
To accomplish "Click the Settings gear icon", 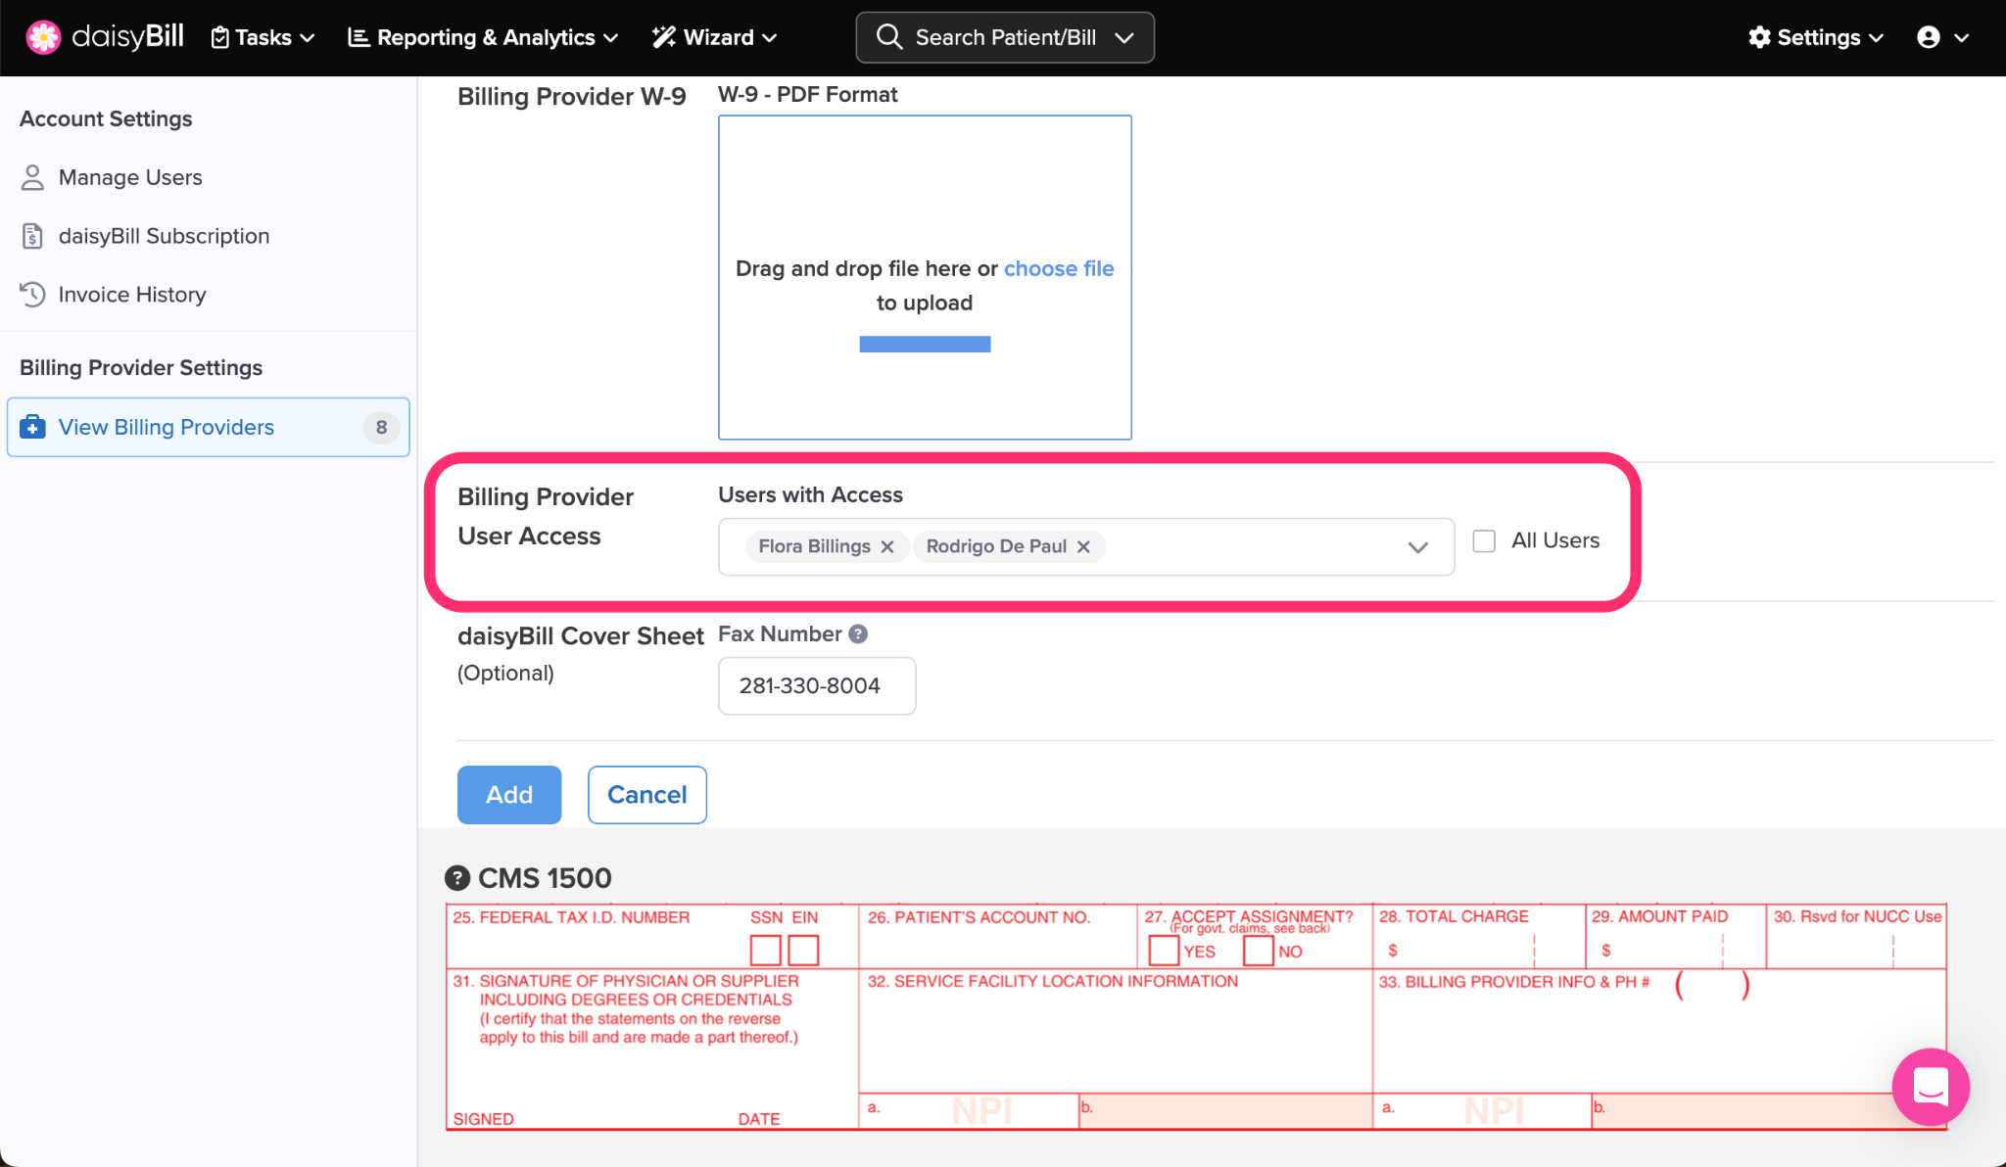I will click(1760, 37).
